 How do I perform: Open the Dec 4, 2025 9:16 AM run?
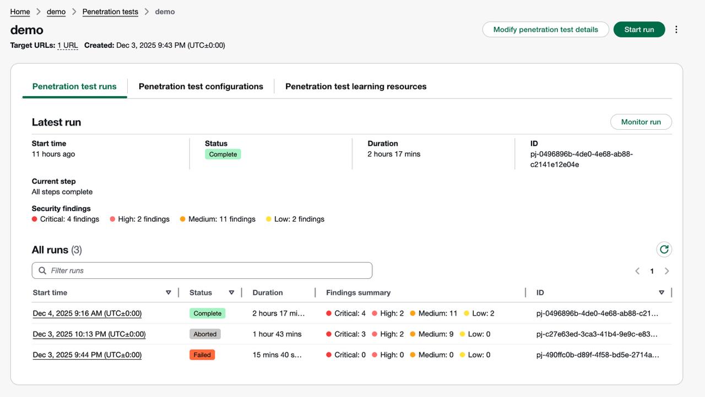87,313
